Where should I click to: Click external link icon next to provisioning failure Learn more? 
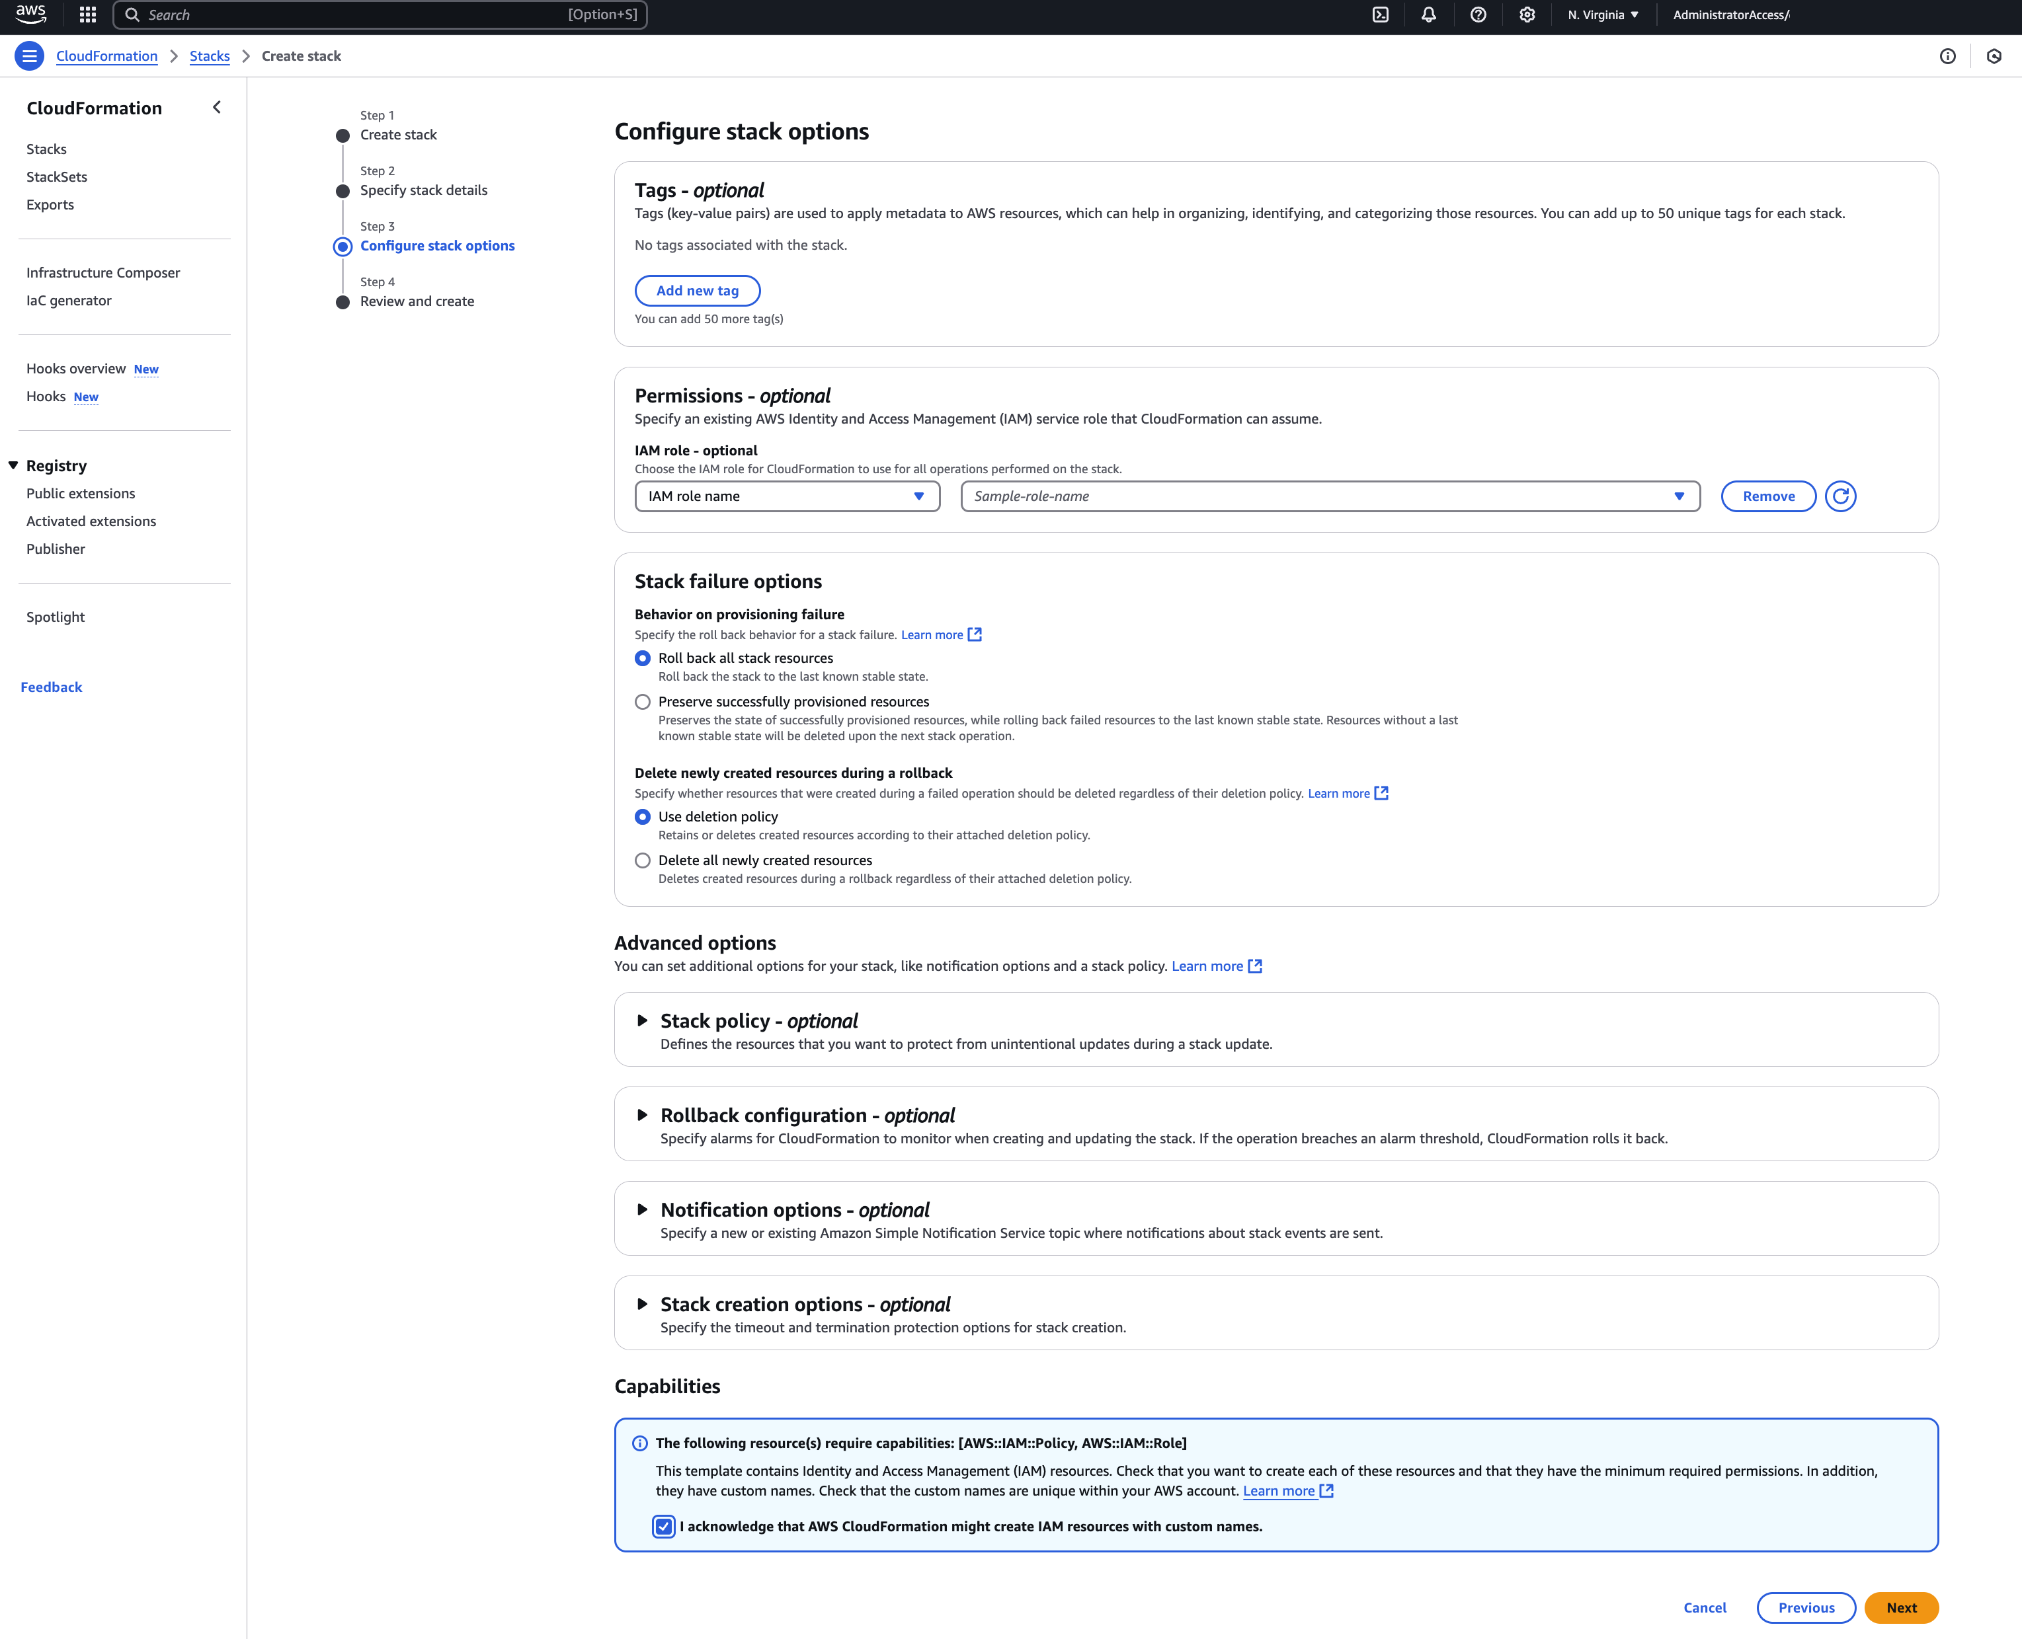(975, 634)
